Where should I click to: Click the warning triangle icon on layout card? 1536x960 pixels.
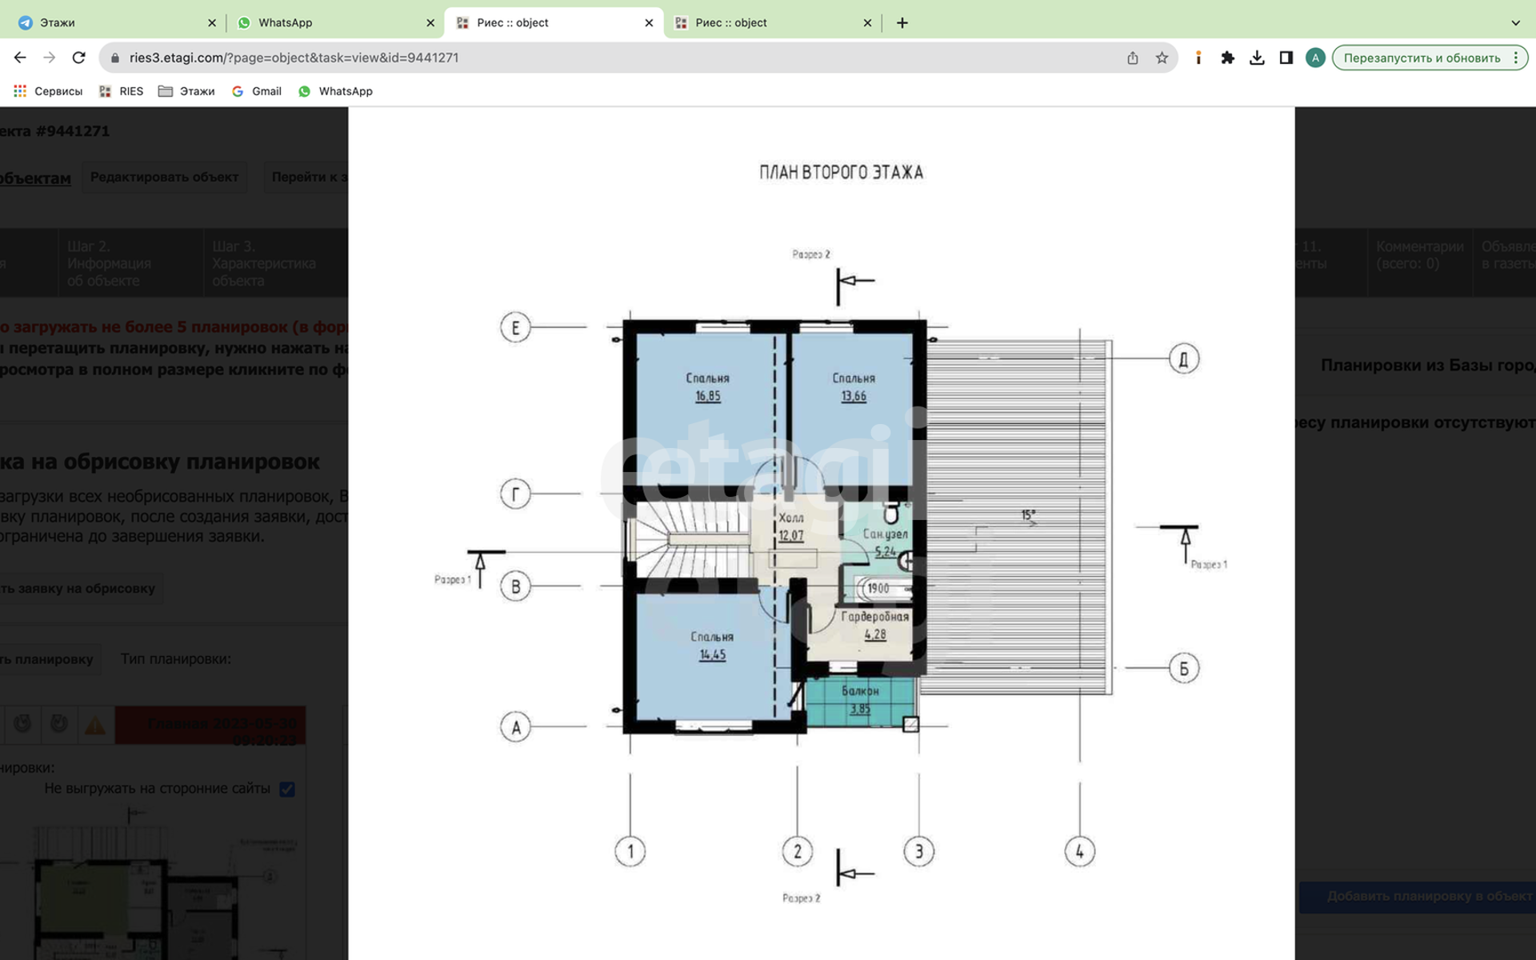(x=95, y=726)
